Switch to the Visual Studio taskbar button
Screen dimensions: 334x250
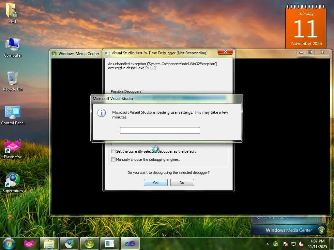click(130, 243)
